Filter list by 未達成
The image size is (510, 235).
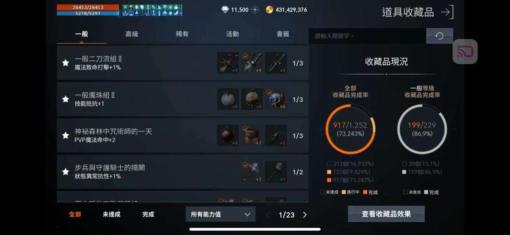coord(112,214)
